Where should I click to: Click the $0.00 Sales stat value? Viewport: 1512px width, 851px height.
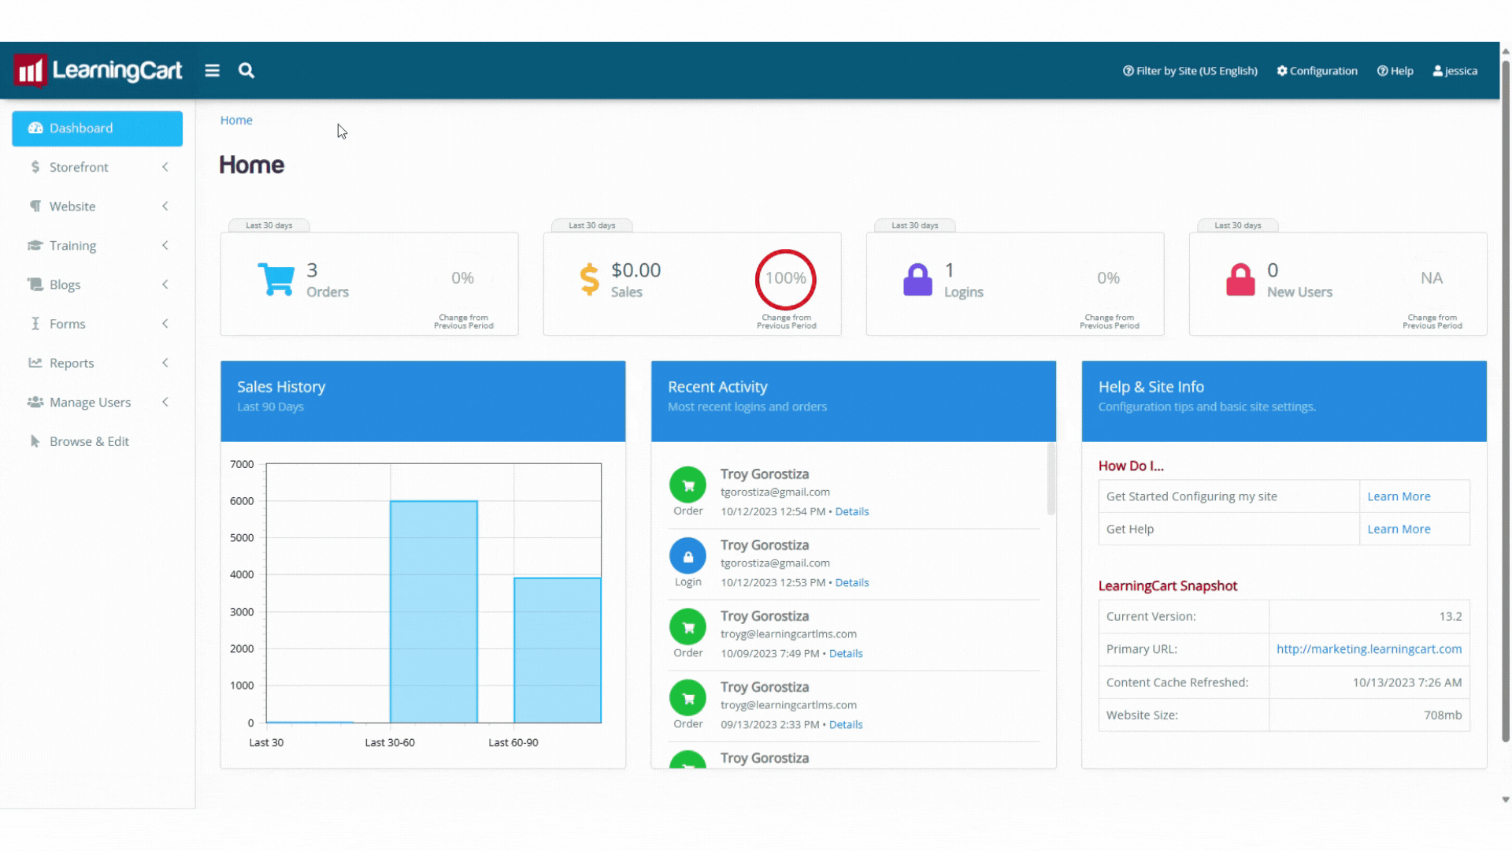click(x=636, y=270)
